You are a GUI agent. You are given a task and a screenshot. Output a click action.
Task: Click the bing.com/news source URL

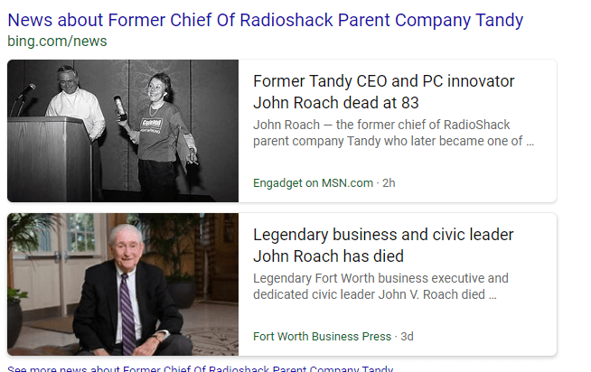(x=56, y=42)
